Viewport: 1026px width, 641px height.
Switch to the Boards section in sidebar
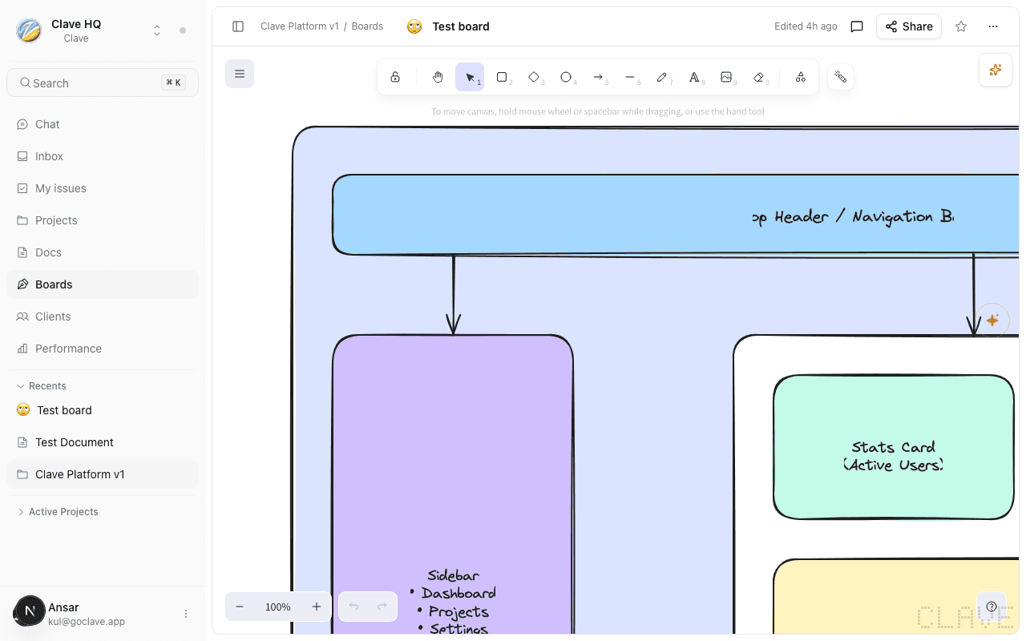(53, 284)
